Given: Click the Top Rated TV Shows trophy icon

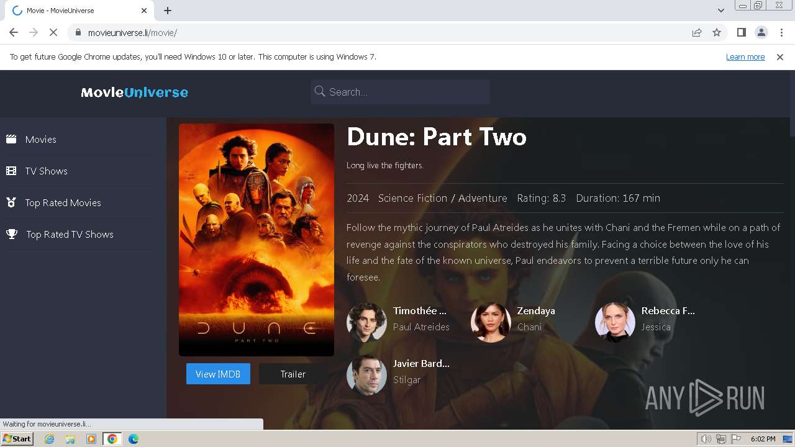Looking at the screenshot, I should (x=12, y=234).
